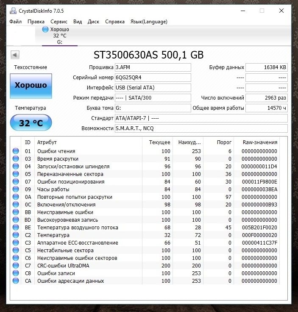Click the Режим передачи field SATA/300
This screenshot has width=298, height=312.
(x=153, y=98)
